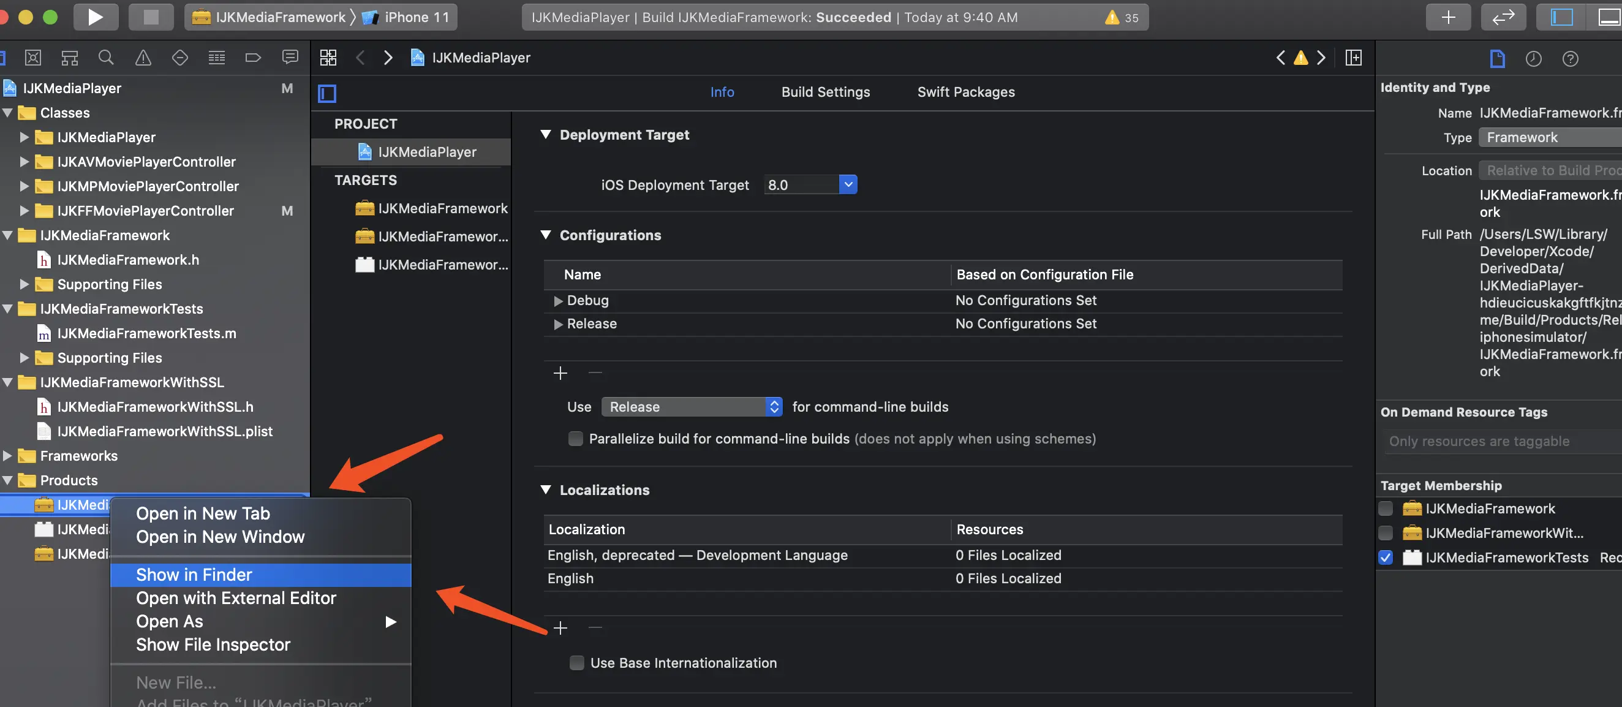Image resolution: width=1622 pixels, height=707 pixels.
Task: Open the iOS Deployment Target dropdown
Action: [x=848, y=184]
